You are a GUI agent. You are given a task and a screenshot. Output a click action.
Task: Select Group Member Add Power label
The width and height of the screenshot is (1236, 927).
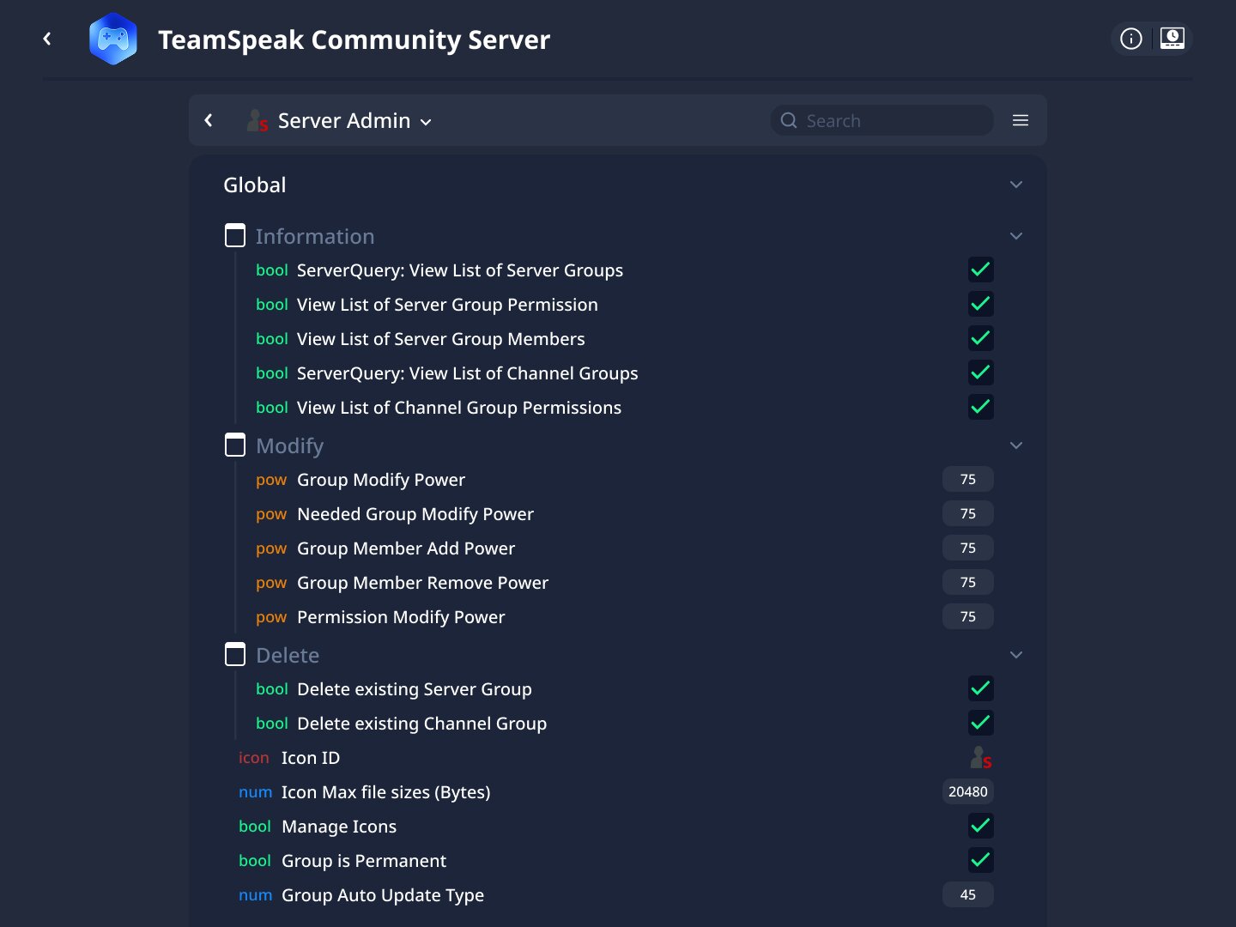click(406, 548)
